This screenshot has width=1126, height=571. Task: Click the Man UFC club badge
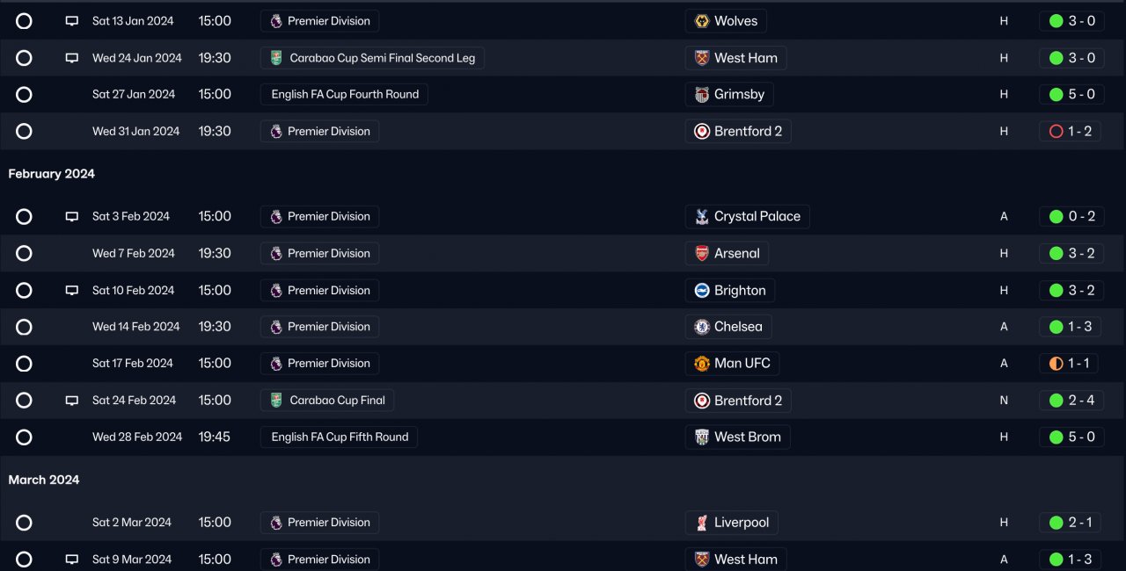(702, 364)
